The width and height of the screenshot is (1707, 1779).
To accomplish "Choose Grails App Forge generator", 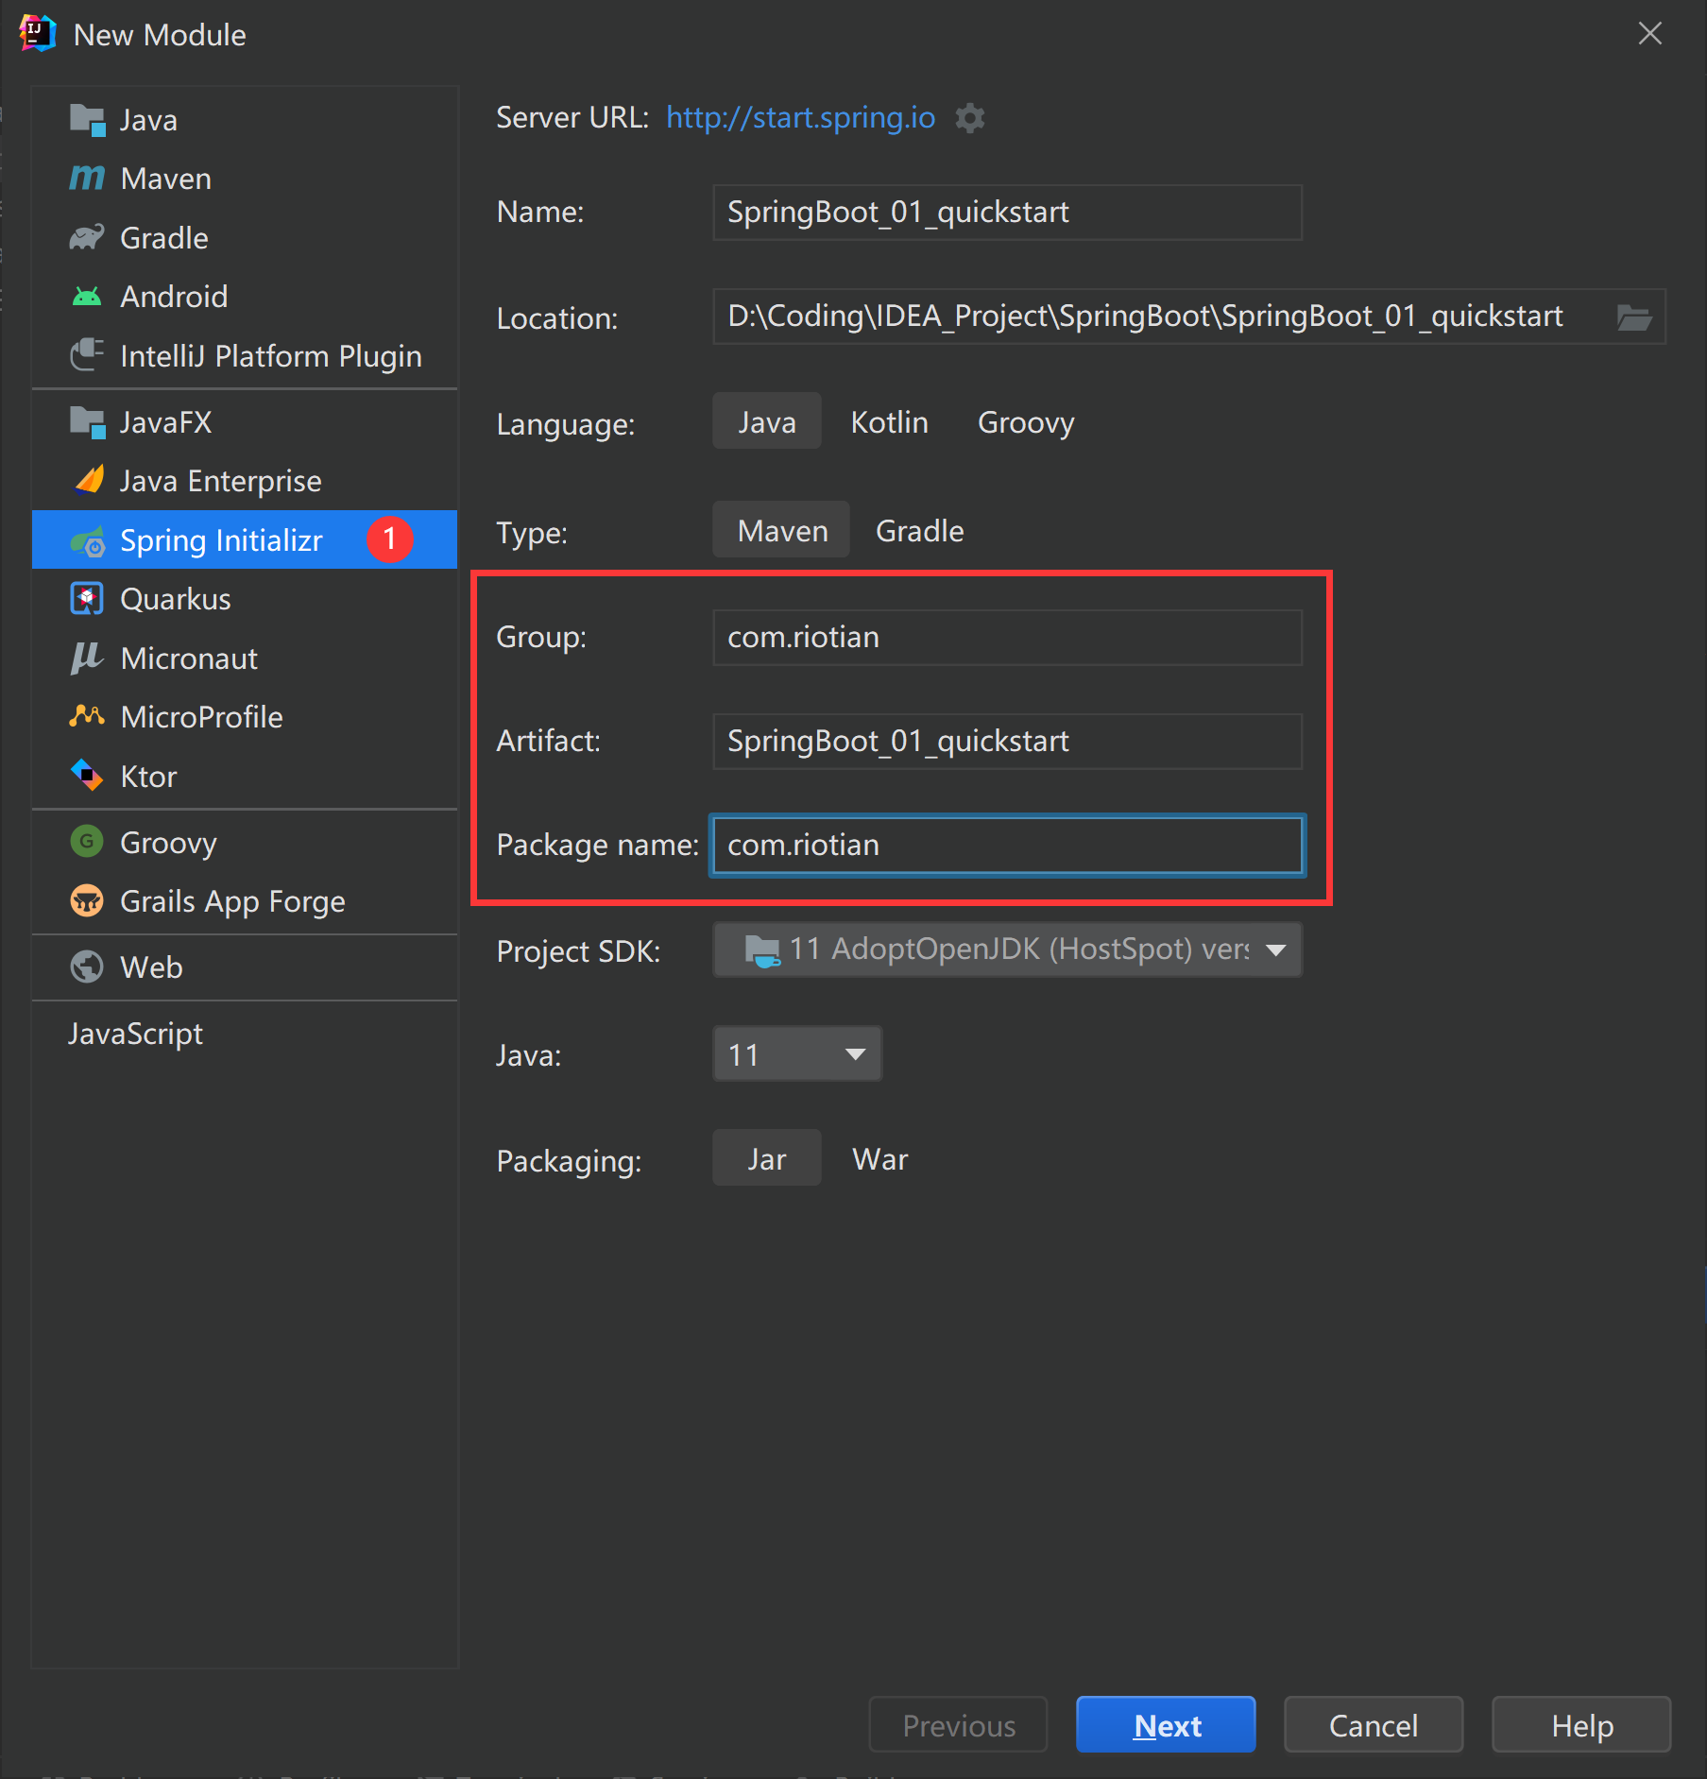I will (231, 901).
